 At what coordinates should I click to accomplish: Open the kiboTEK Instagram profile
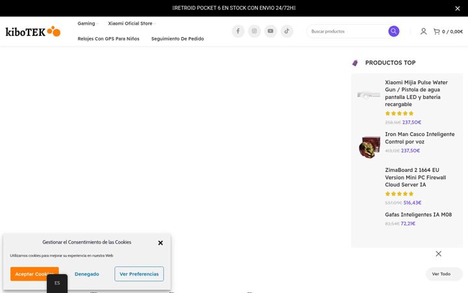(x=254, y=31)
